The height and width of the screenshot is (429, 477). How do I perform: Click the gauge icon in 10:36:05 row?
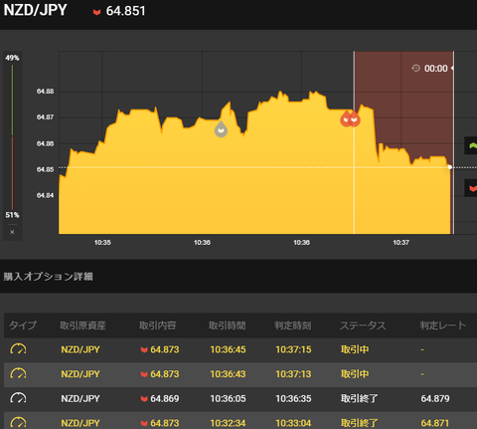click(x=18, y=398)
